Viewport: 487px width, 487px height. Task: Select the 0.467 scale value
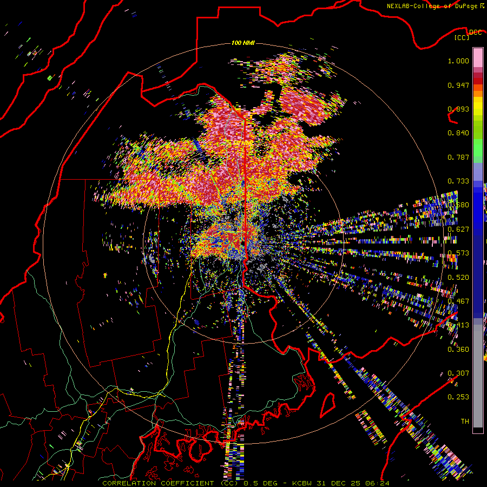click(x=458, y=301)
